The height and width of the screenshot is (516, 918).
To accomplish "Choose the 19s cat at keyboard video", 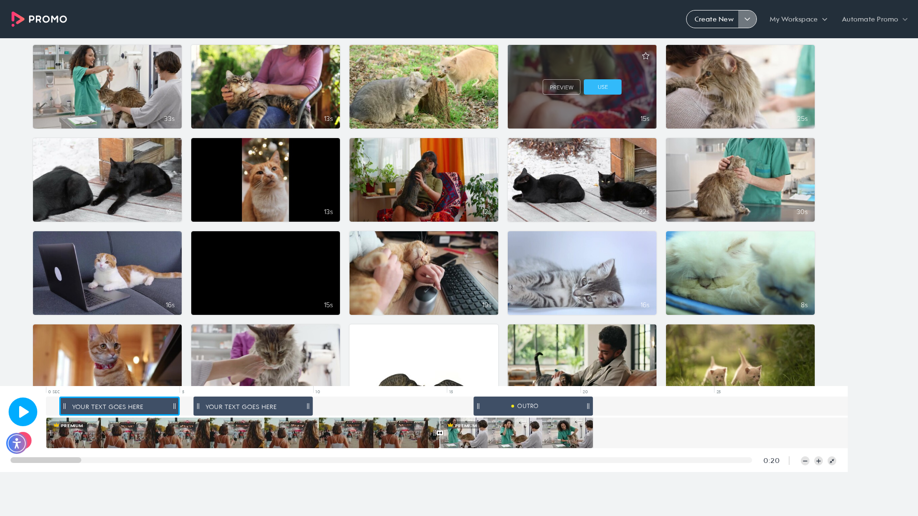I will (x=424, y=273).
